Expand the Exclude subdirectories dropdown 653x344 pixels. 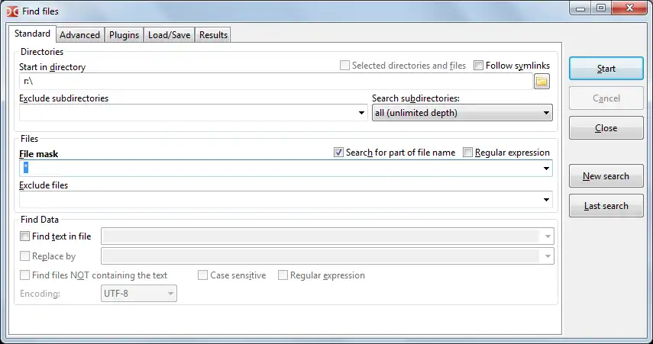pos(362,113)
